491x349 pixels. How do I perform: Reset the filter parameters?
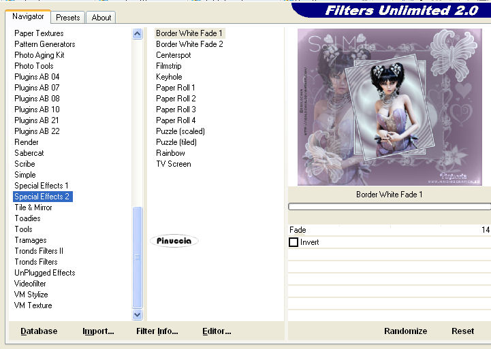462,331
